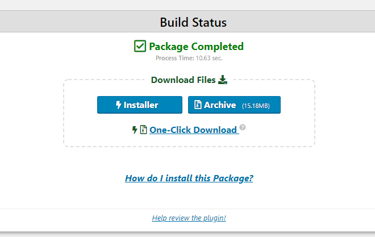Click the Download Files section label

[183, 80]
